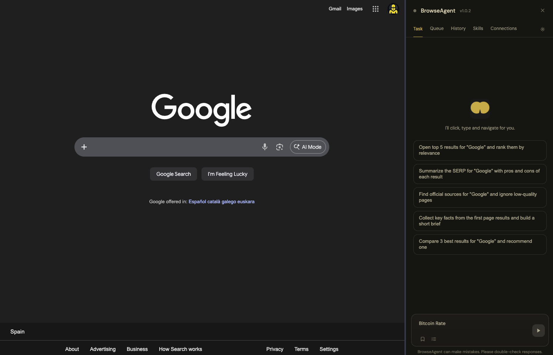Click the plus icon inside the search bar
Screen dimensions: 553x355
[x=84, y=147]
